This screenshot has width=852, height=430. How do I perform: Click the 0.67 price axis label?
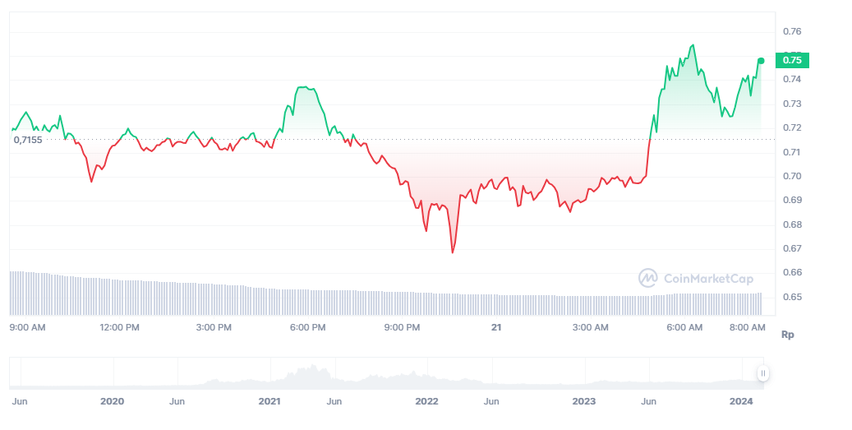point(792,248)
